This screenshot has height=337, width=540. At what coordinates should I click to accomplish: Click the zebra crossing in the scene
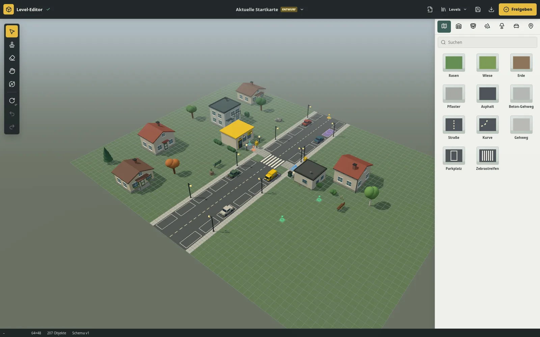click(272, 161)
